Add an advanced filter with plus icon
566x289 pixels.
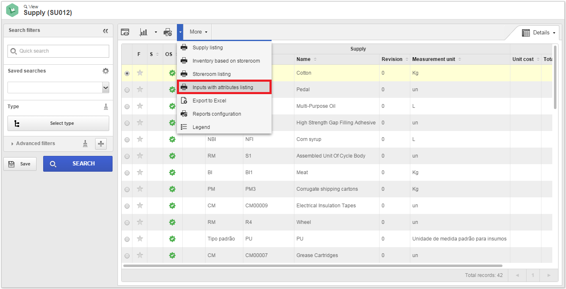coord(101,144)
